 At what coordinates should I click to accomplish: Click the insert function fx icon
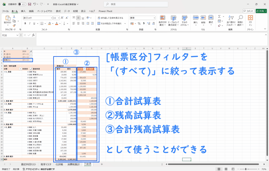pyautogui.click(x=33, y=35)
